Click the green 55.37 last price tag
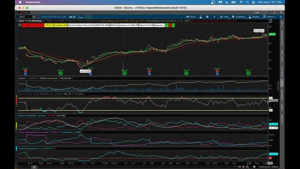Screen dimensions: 300x169 (x=272, y=34)
